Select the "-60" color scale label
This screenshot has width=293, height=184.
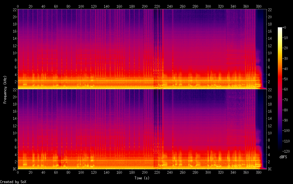[285, 89]
